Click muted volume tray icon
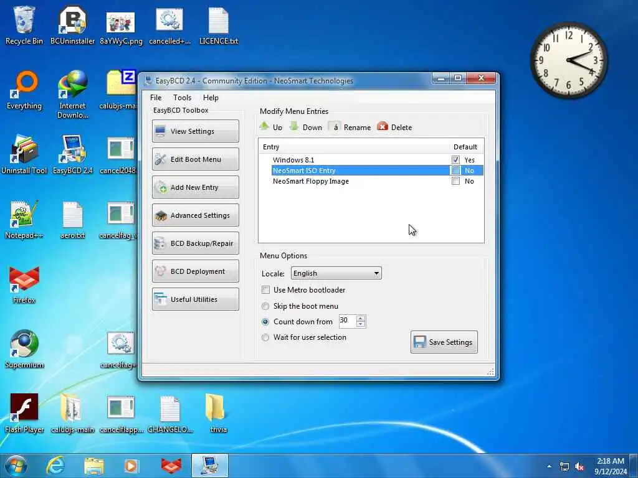Screen dimensions: 638x478 (x=579, y=466)
